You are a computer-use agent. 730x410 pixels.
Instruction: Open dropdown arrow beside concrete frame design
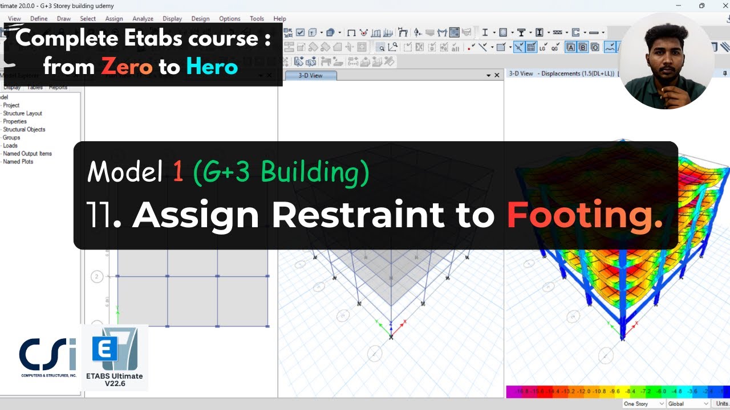point(512,32)
